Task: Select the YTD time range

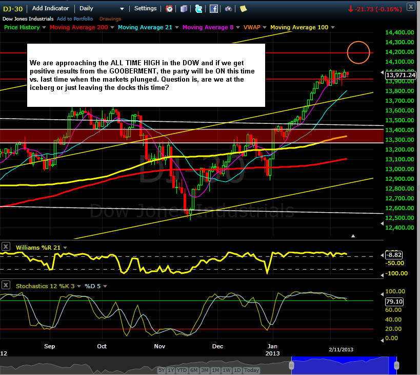Action: point(182,370)
